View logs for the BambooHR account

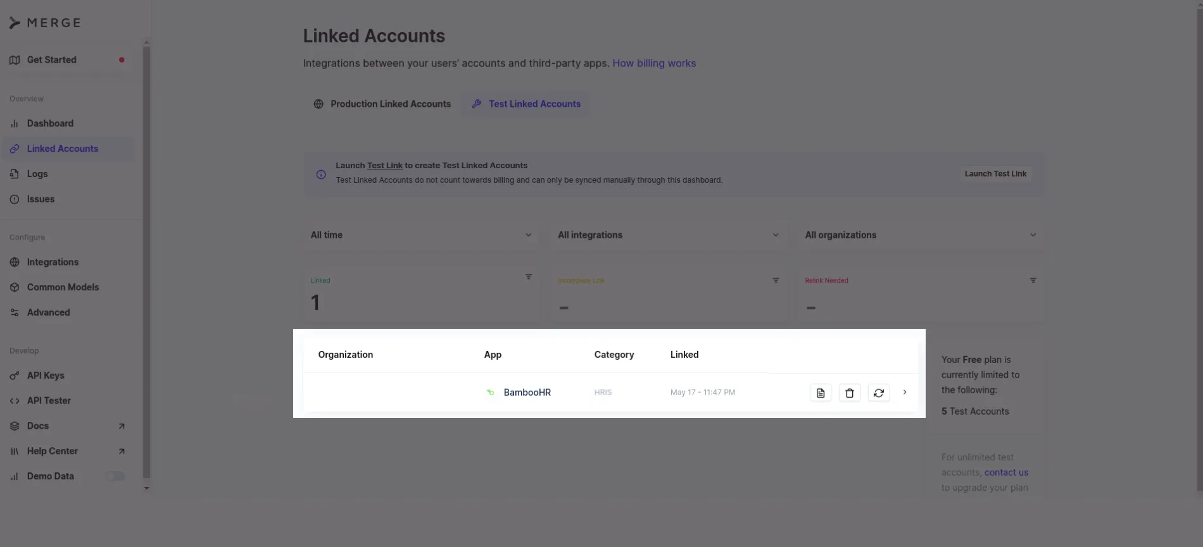pyautogui.click(x=821, y=393)
